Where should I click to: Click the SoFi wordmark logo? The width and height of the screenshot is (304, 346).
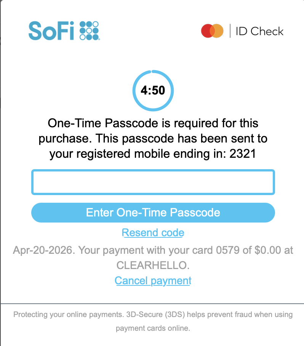click(51, 30)
